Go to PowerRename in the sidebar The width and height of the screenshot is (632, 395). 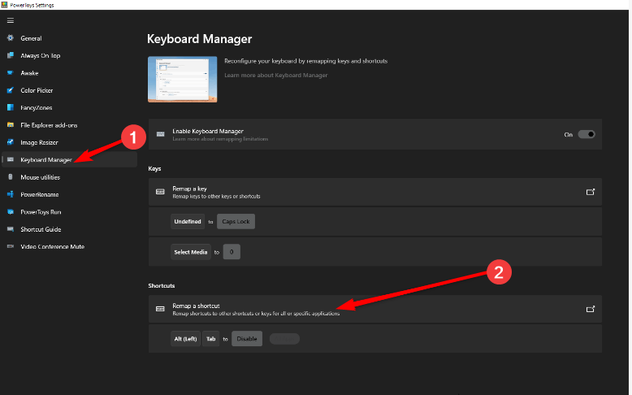39,194
